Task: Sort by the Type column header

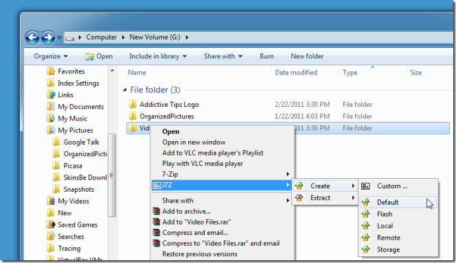Action: 350,73
